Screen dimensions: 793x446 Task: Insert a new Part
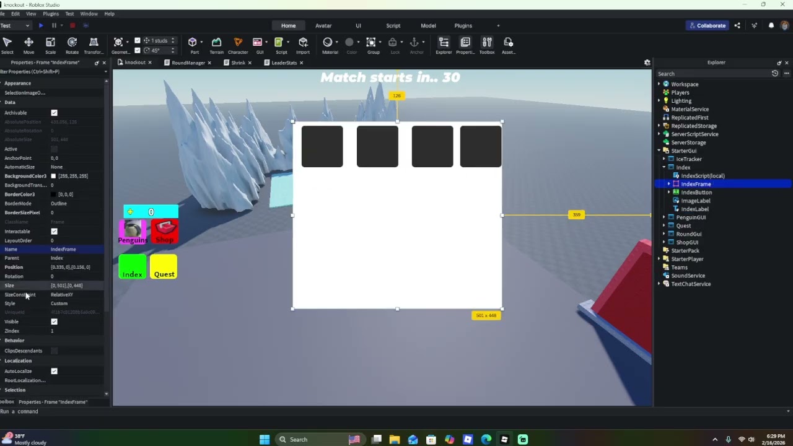(x=194, y=45)
